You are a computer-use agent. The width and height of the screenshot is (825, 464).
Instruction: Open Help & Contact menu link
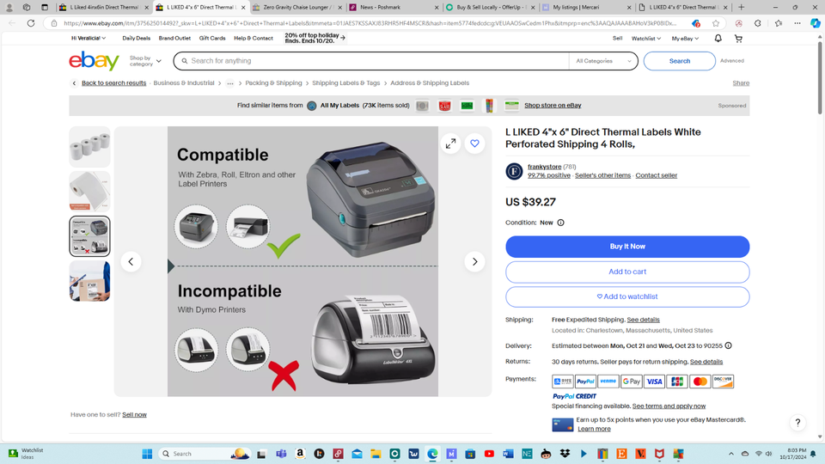click(x=253, y=39)
